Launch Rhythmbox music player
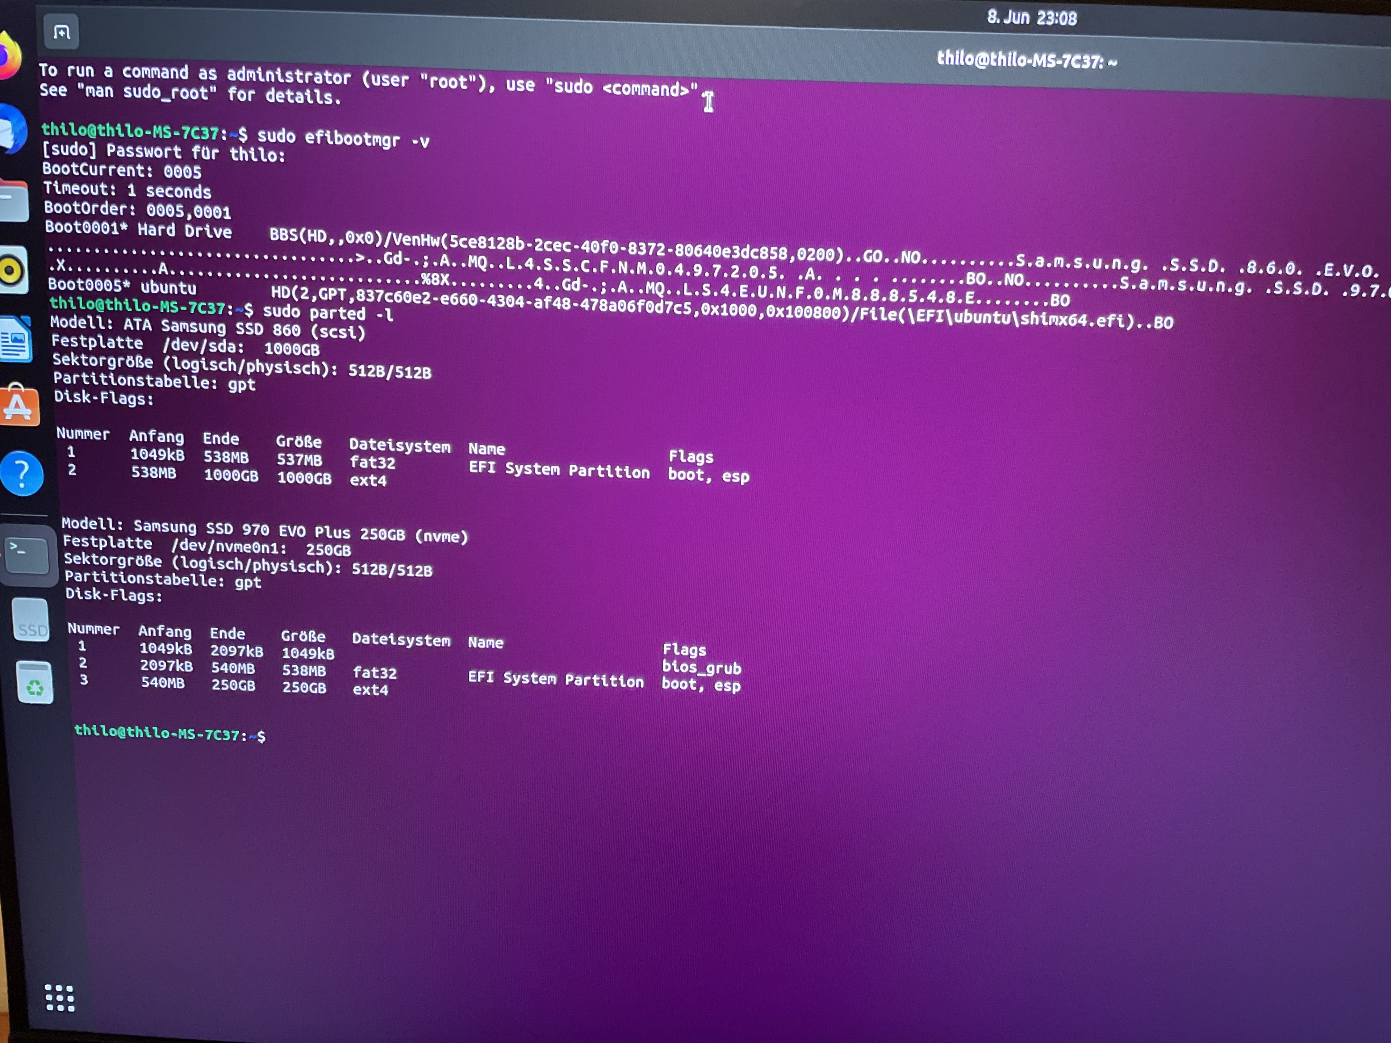1391x1043 pixels. tap(13, 270)
